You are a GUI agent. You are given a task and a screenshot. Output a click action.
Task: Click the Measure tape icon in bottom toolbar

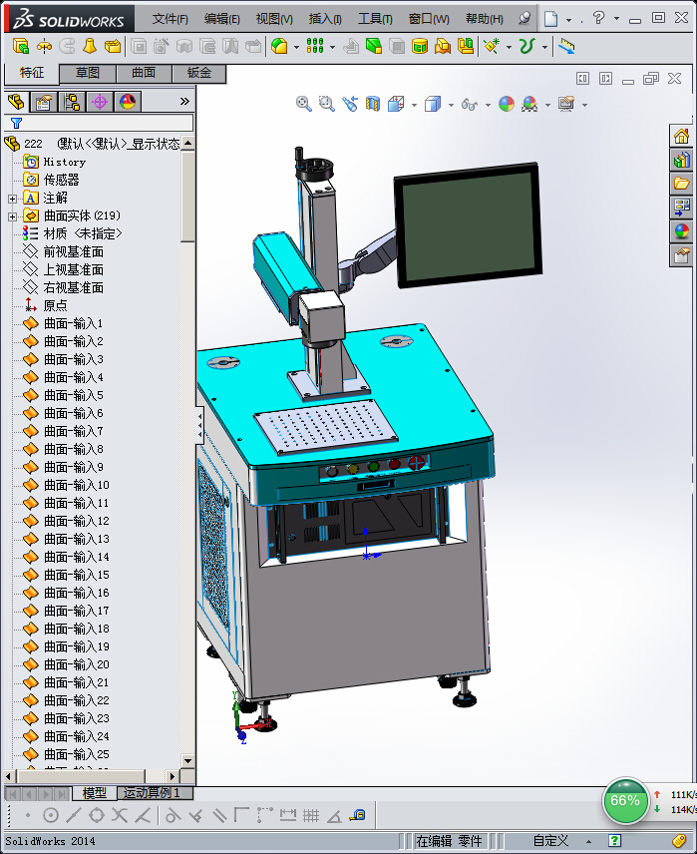click(x=357, y=815)
